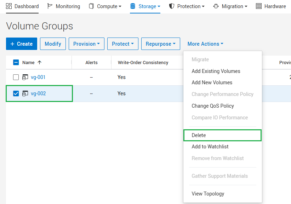Open the Repurpose dropdown
This screenshot has height=204, width=291.
click(160, 44)
